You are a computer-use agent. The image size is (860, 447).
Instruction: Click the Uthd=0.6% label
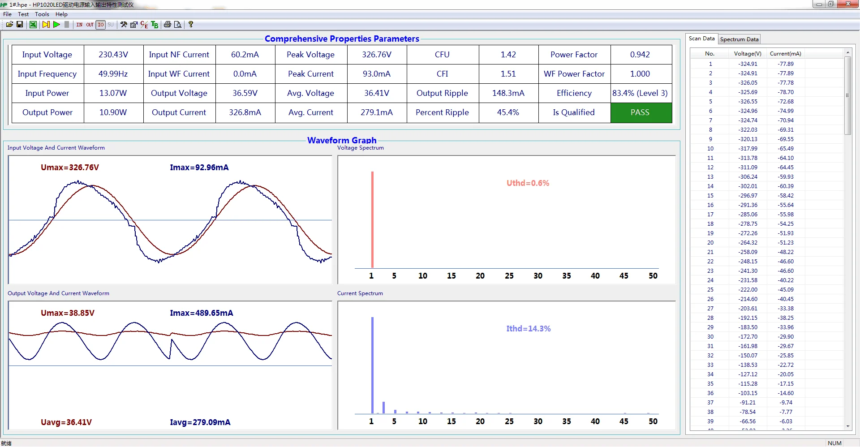click(x=528, y=183)
